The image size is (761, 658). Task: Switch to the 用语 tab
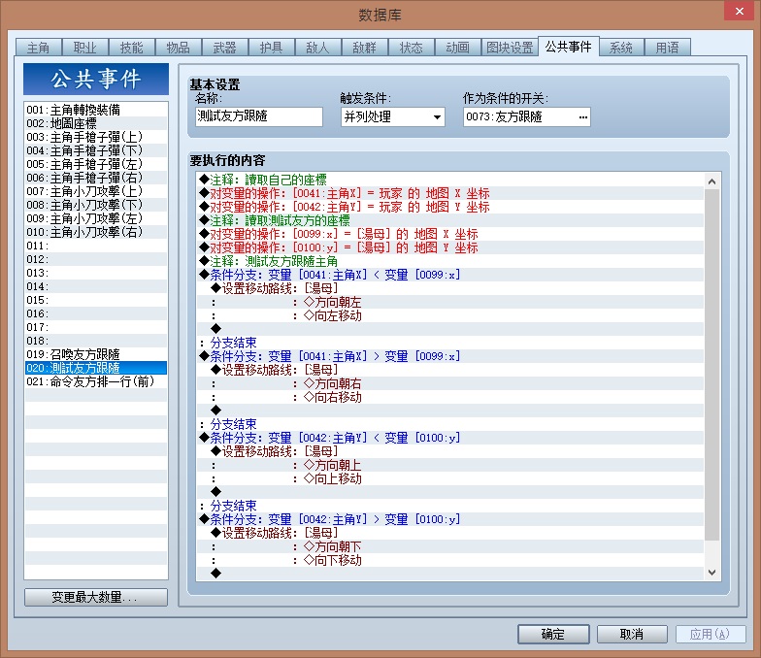[668, 48]
